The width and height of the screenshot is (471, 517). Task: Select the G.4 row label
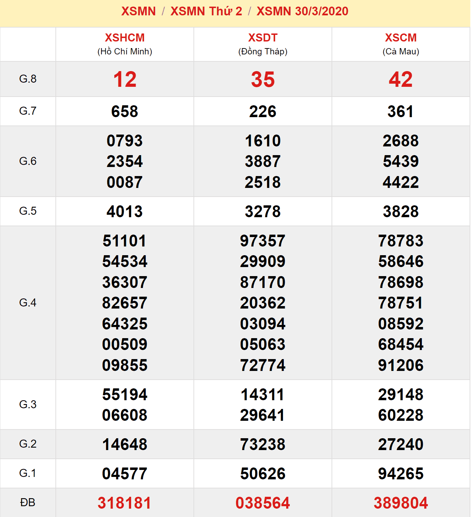coord(28,303)
